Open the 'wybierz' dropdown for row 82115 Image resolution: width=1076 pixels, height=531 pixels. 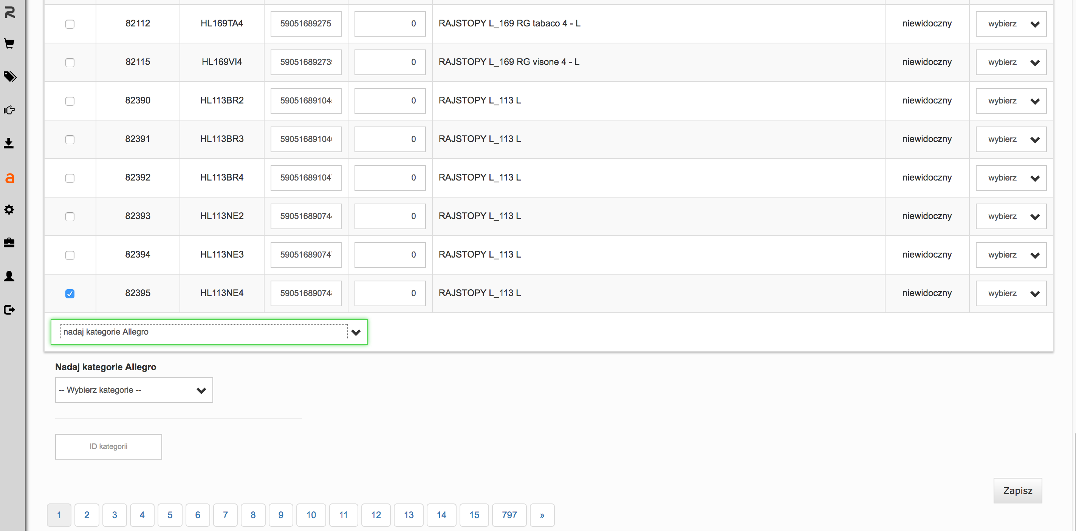(x=1010, y=62)
